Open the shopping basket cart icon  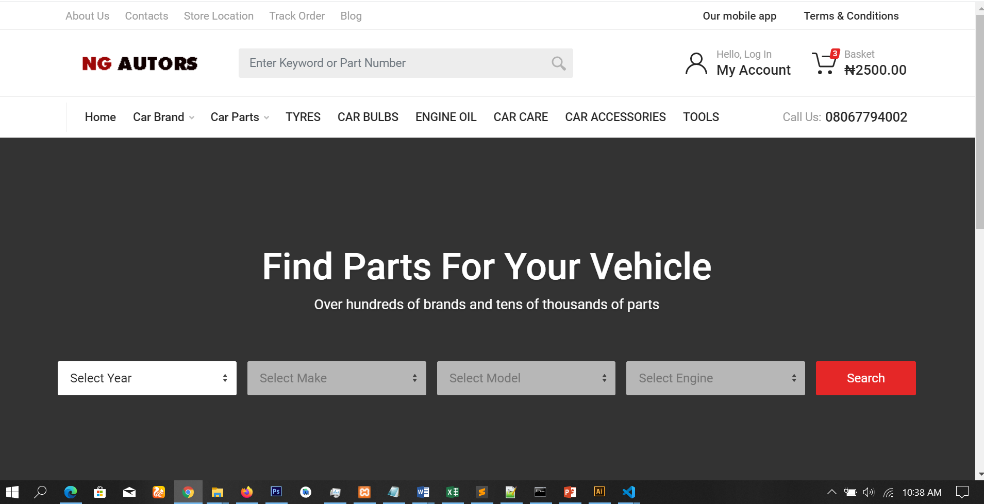[824, 63]
